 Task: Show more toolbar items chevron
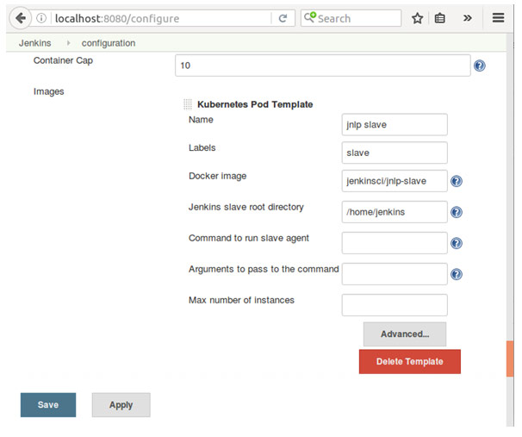pos(468,18)
